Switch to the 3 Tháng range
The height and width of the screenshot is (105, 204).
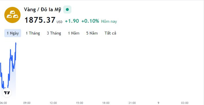54,33
